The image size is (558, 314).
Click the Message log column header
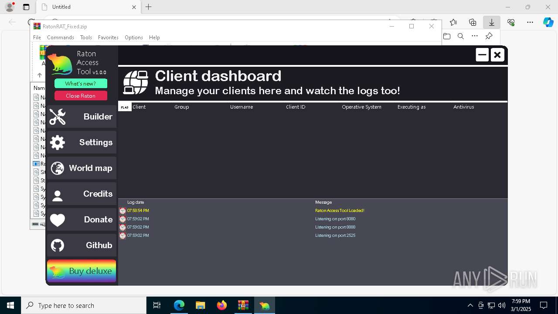[x=323, y=202]
